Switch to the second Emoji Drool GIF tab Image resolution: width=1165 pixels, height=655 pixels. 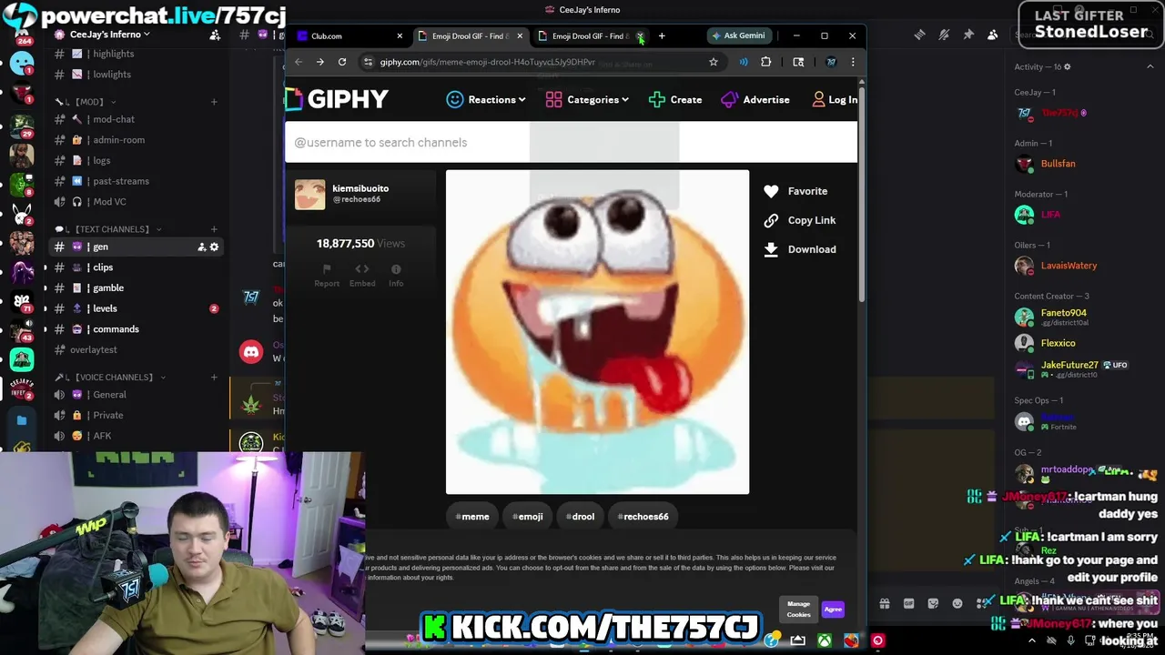[x=589, y=35]
